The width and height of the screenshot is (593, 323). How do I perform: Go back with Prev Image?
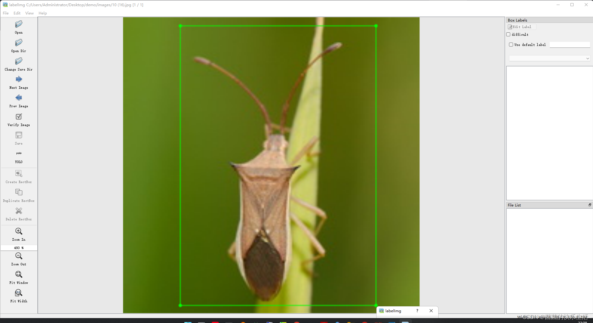click(19, 101)
